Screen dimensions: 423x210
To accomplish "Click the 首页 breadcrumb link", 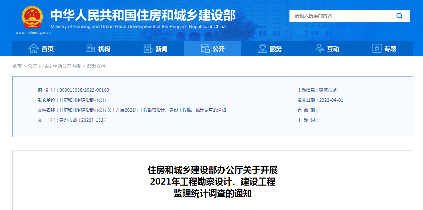I will coord(17,66).
